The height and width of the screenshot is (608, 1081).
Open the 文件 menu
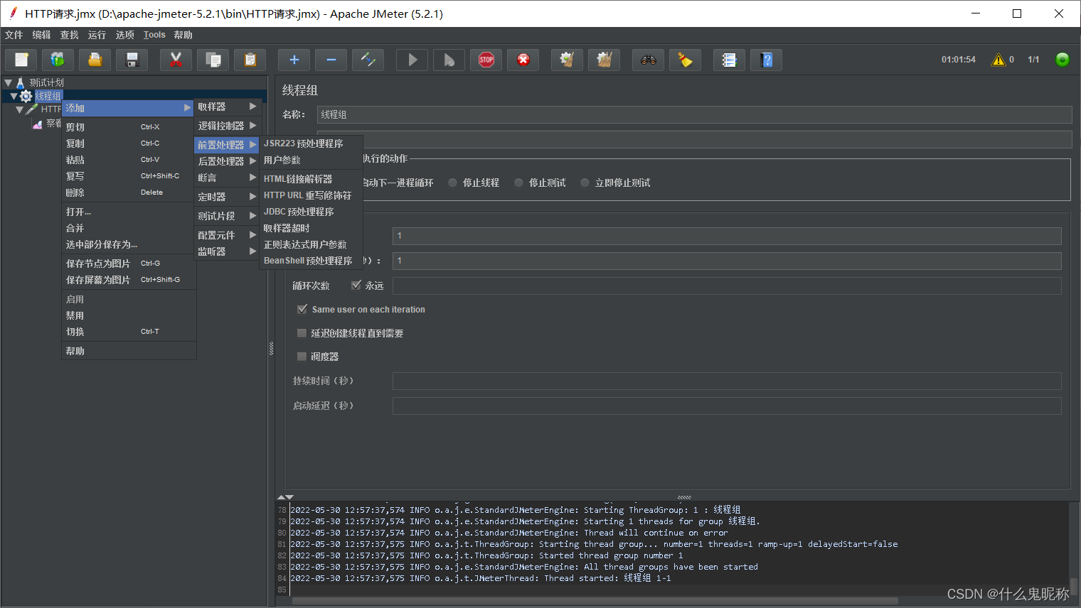14,35
